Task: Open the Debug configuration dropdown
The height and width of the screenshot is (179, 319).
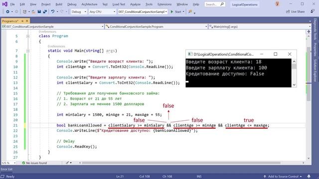Action: [79, 12]
